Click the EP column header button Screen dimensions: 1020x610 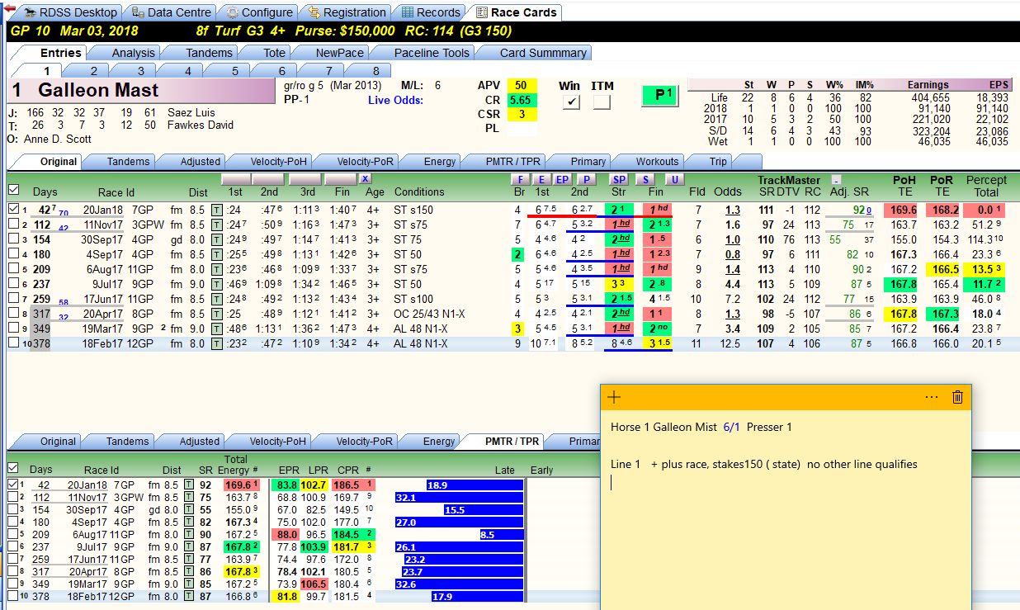pyautogui.click(x=562, y=178)
